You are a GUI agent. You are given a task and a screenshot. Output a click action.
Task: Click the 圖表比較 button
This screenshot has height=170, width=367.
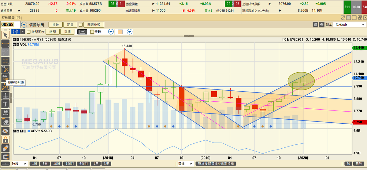point(94,25)
